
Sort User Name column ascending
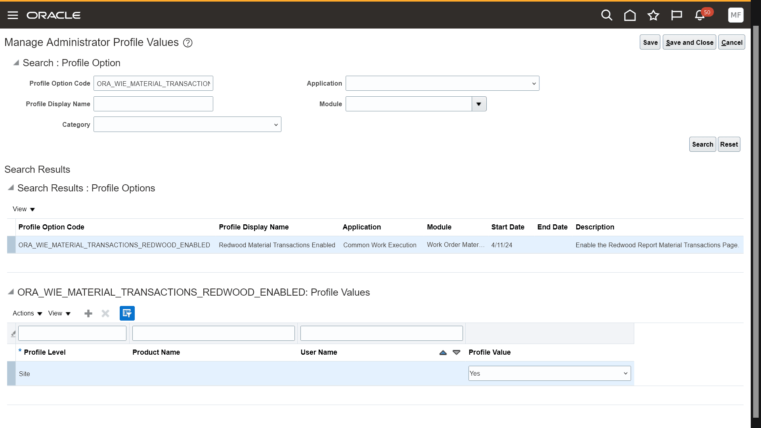443,352
